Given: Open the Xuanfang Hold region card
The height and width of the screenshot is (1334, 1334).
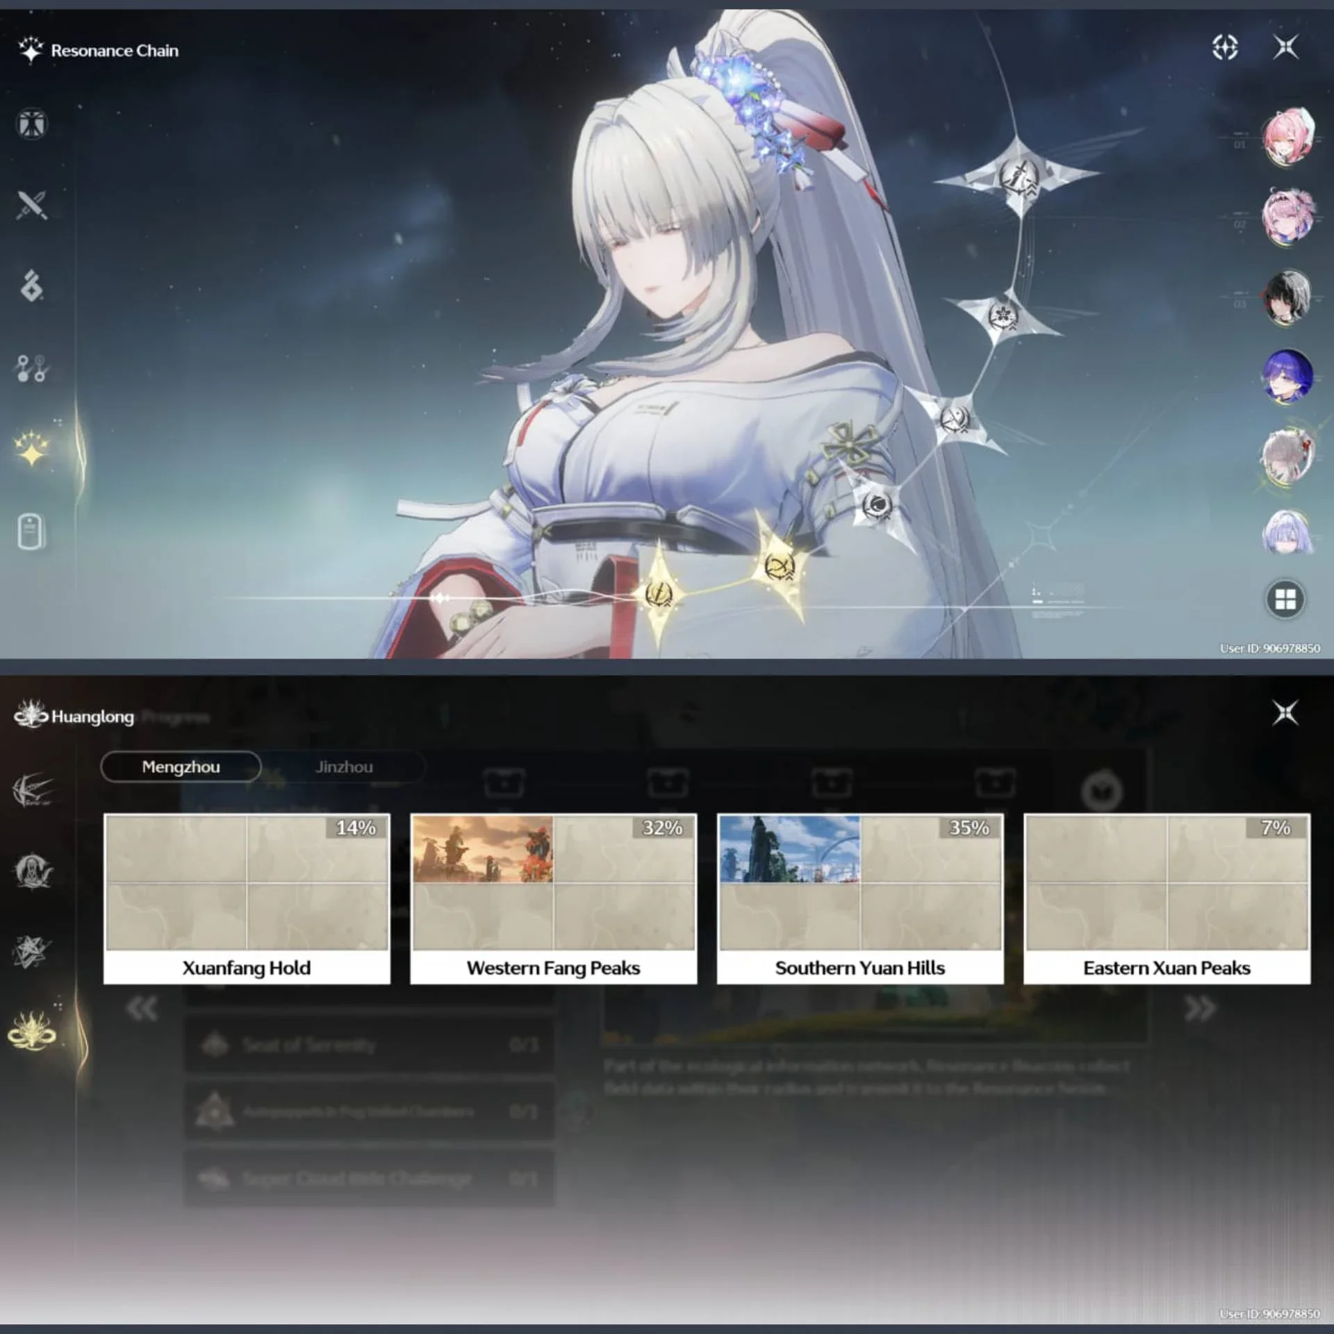Looking at the screenshot, I should [247, 898].
